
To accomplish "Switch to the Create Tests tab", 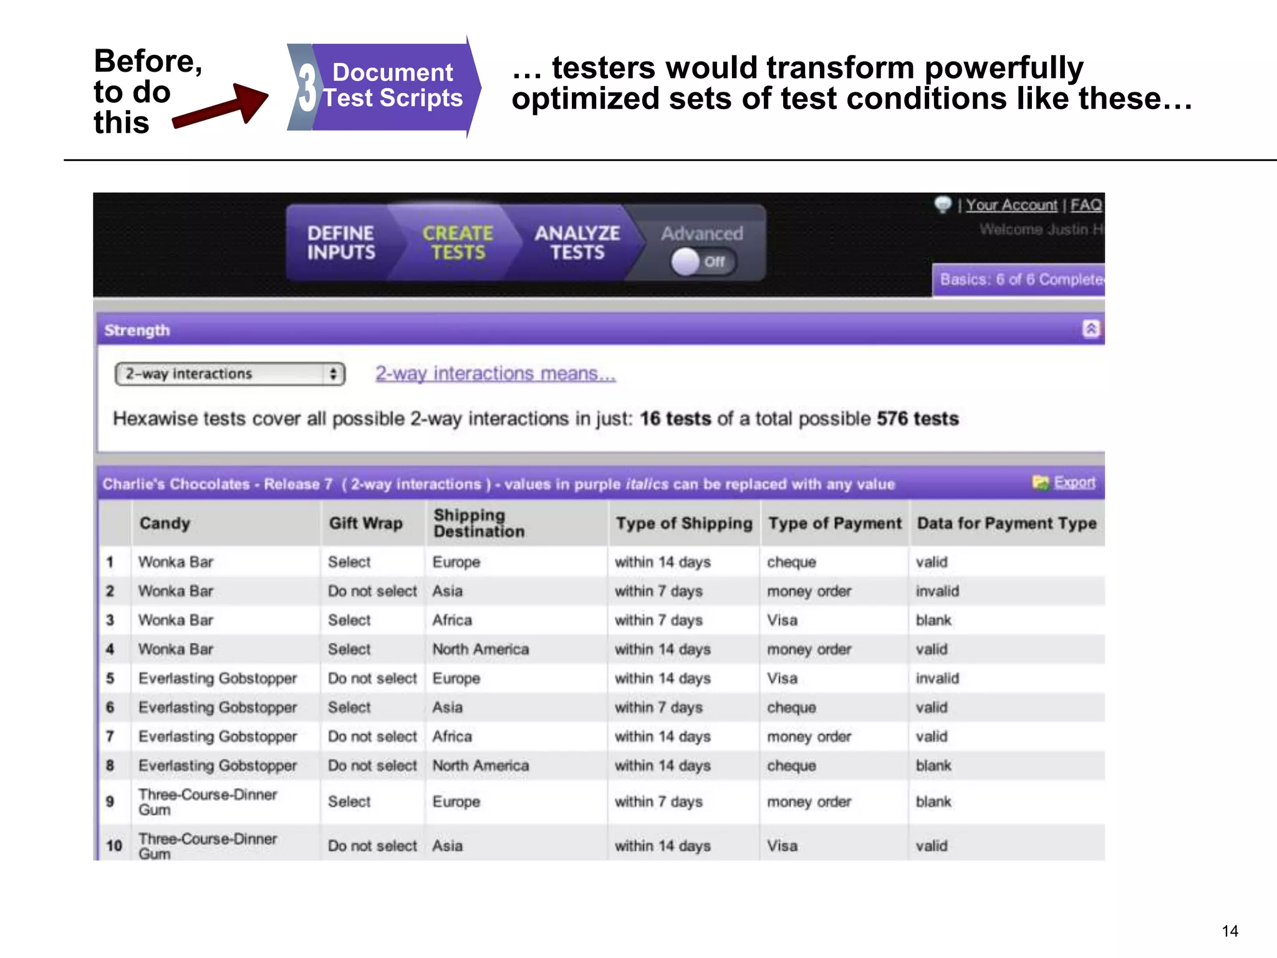I will (x=458, y=243).
